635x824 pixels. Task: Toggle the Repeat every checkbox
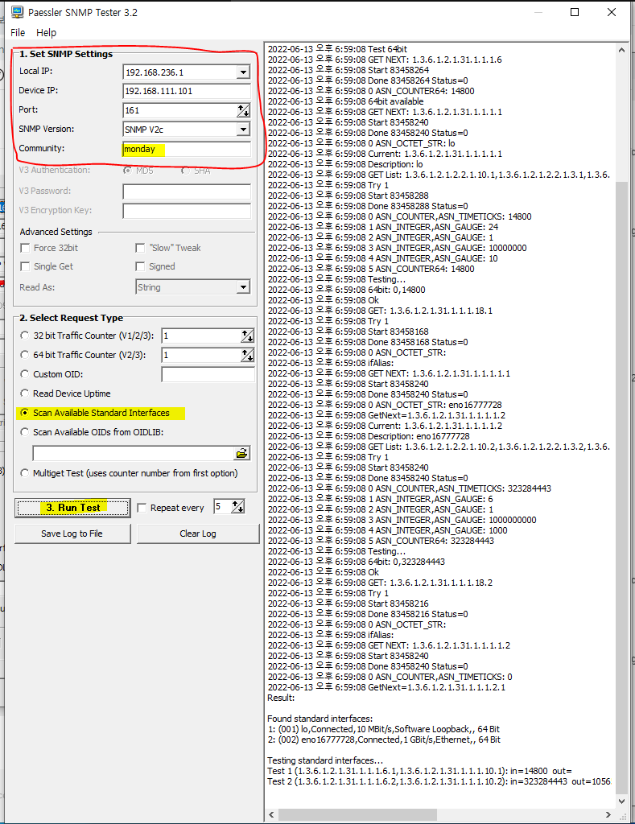[142, 508]
